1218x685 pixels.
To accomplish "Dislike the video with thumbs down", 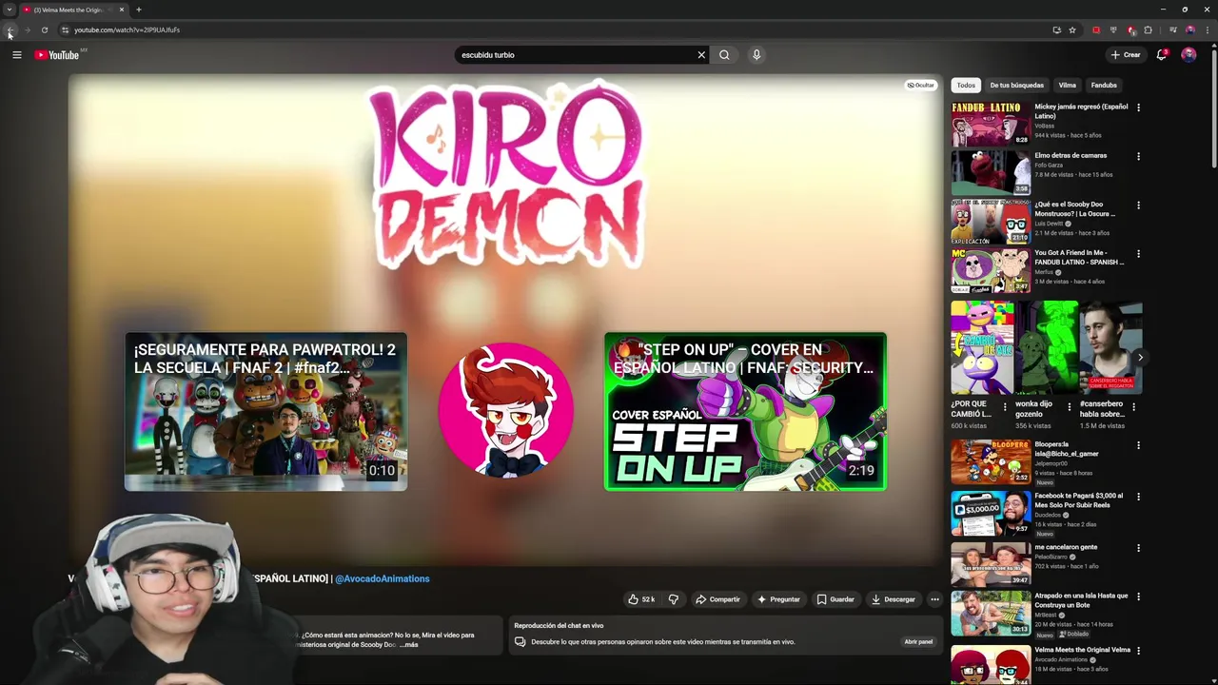I will click(673, 599).
